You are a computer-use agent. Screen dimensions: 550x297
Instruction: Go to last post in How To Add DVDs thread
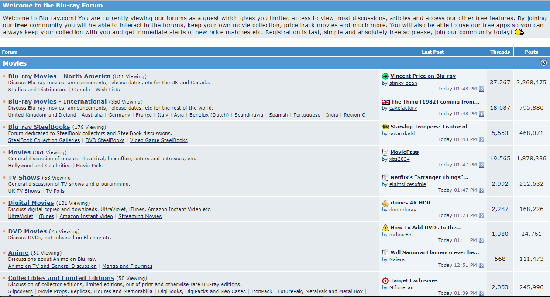[481, 241]
